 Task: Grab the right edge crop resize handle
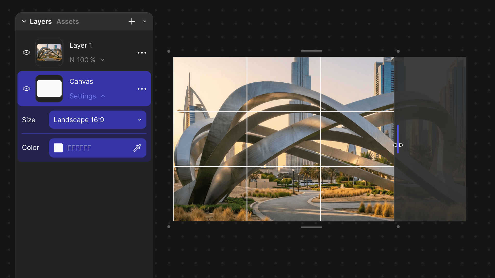pyautogui.click(x=398, y=139)
